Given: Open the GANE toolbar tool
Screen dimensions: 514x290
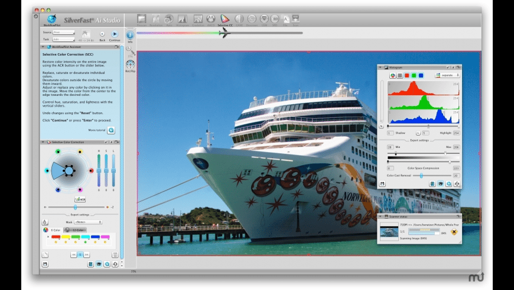Looking at the screenshot, I should click(x=239, y=19).
